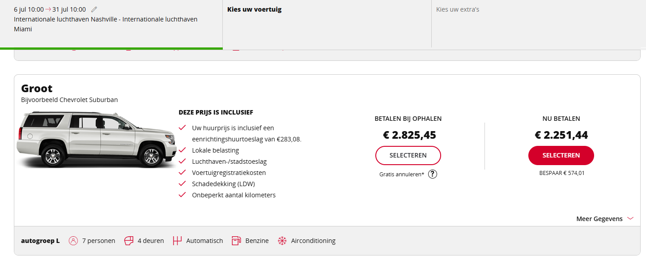Click the Airconditioning snowflake icon

click(x=282, y=241)
